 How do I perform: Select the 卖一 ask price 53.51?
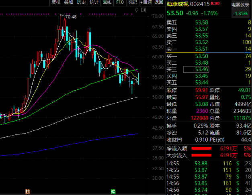point(201,49)
